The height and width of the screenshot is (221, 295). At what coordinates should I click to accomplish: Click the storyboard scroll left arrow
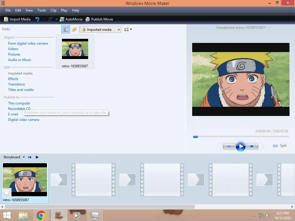pyautogui.click(x=2, y=207)
